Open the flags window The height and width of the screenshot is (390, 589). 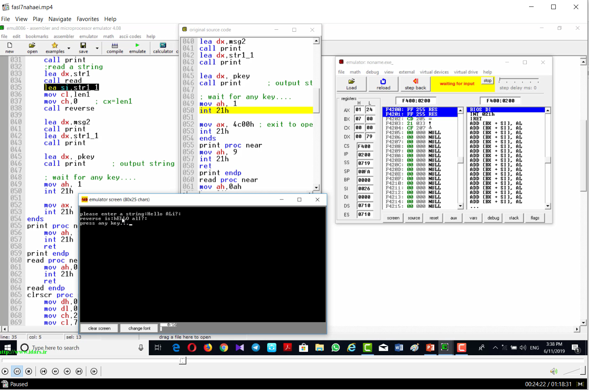tap(535, 218)
